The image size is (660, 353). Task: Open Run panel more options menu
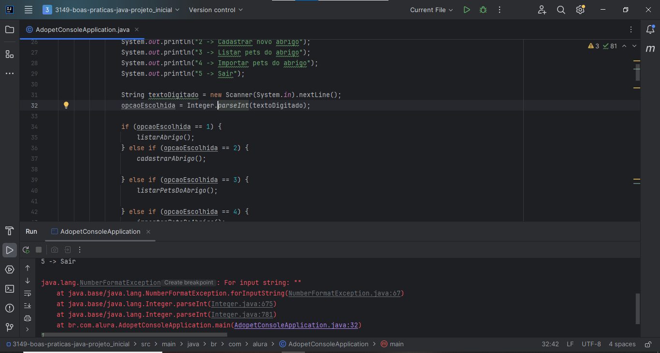(80, 250)
